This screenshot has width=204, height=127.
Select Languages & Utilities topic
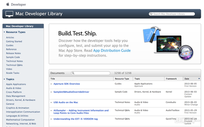coord(17,116)
